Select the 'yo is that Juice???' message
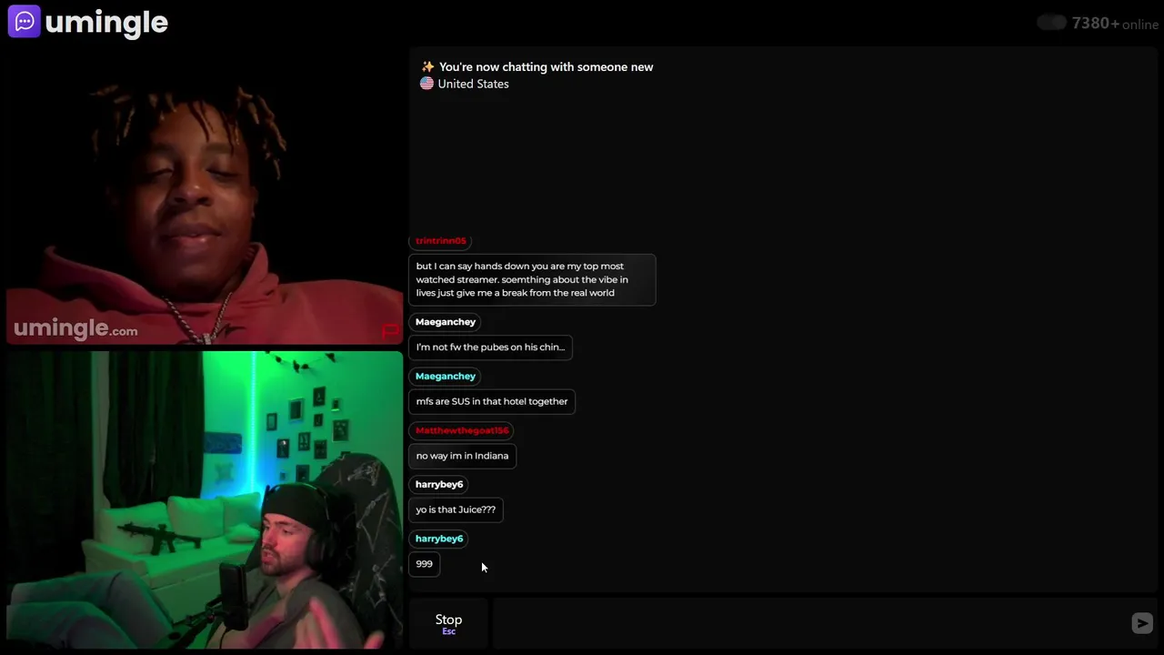 pyautogui.click(x=456, y=509)
